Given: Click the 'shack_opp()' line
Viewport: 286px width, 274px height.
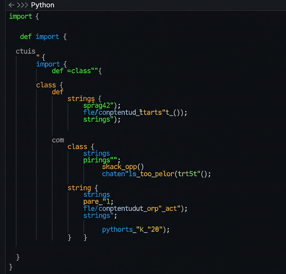Looking at the screenshot, I should (x=123, y=167).
